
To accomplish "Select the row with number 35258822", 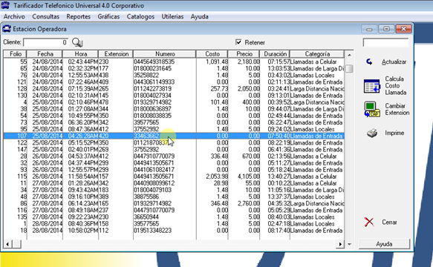I will [x=174, y=75].
